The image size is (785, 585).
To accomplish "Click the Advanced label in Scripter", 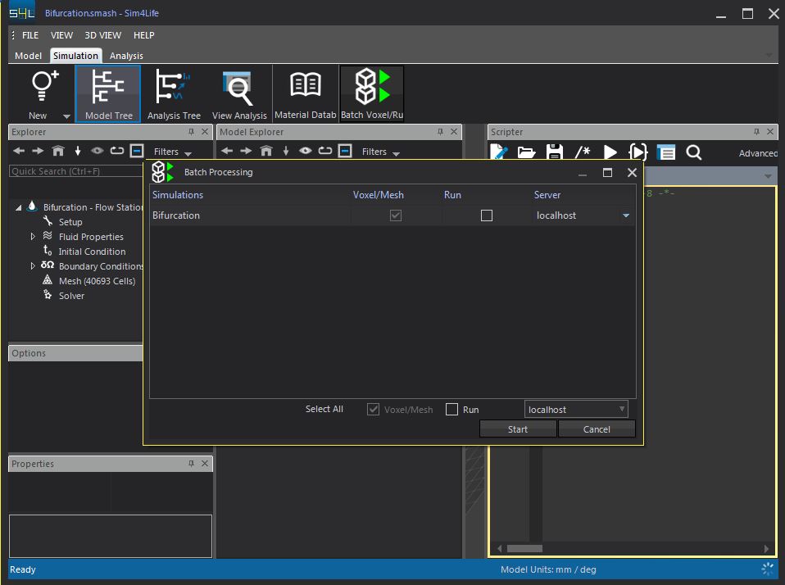I will point(758,153).
